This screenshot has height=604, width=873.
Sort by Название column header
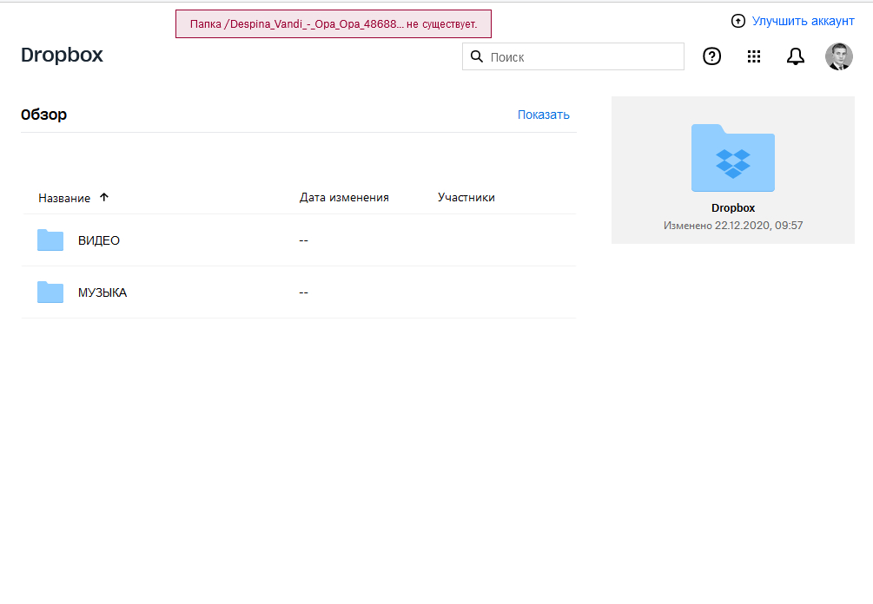coord(64,198)
